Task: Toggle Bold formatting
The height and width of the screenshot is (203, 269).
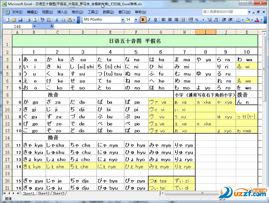Action: (143, 20)
